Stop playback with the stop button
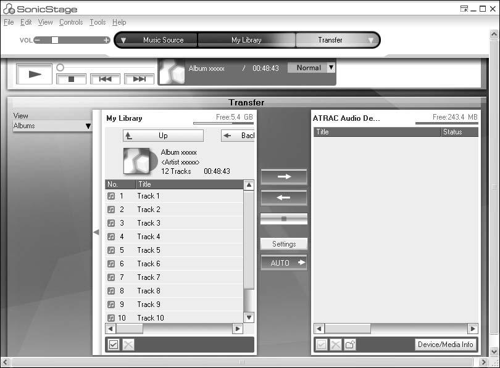The image size is (500, 368). point(71,79)
